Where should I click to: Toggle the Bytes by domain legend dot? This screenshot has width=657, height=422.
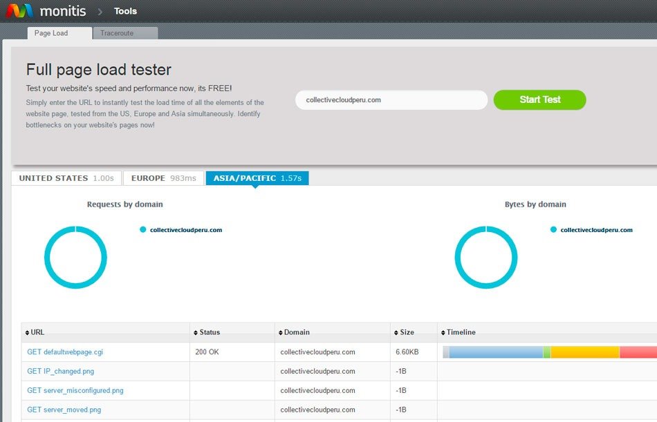pos(553,229)
